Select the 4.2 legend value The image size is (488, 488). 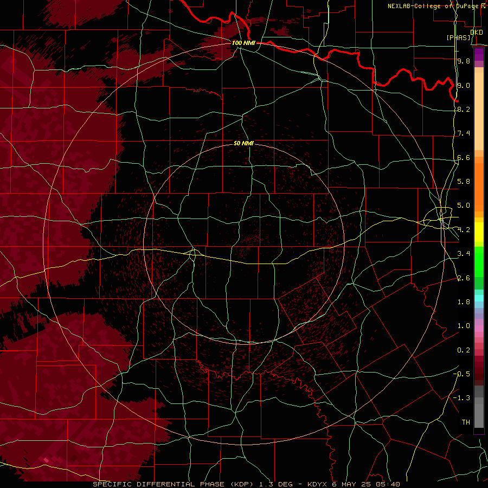[x=464, y=230]
